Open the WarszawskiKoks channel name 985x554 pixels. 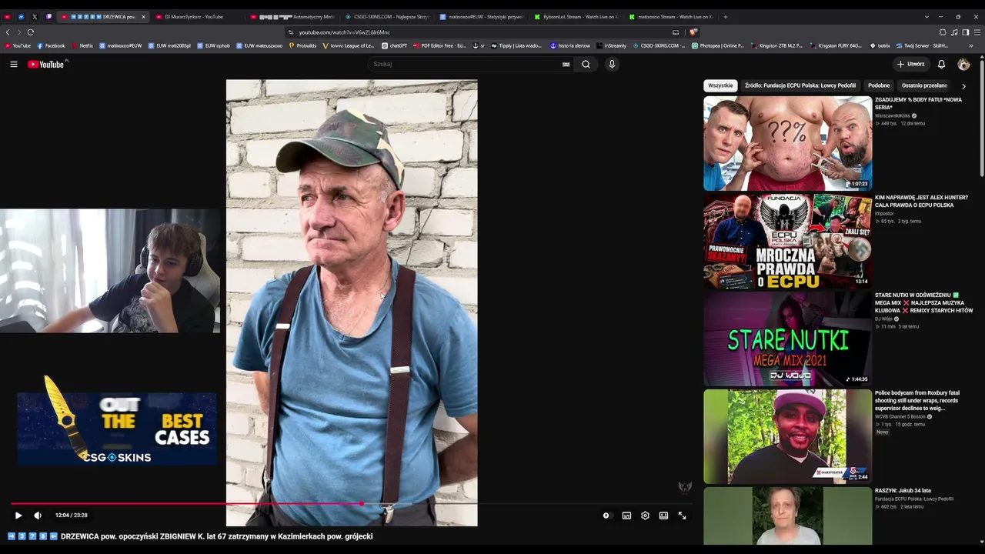click(893, 115)
